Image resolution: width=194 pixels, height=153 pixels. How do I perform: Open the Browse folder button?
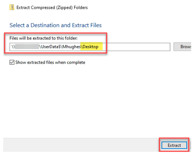[x=182, y=47]
